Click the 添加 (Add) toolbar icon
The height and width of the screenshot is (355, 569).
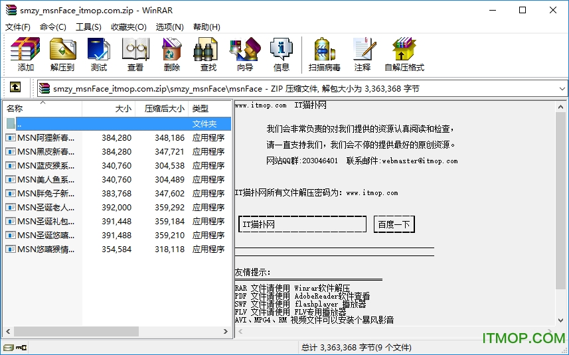[x=25, y=49]
